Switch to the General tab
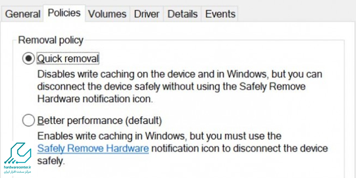 (x=22, y=14)
